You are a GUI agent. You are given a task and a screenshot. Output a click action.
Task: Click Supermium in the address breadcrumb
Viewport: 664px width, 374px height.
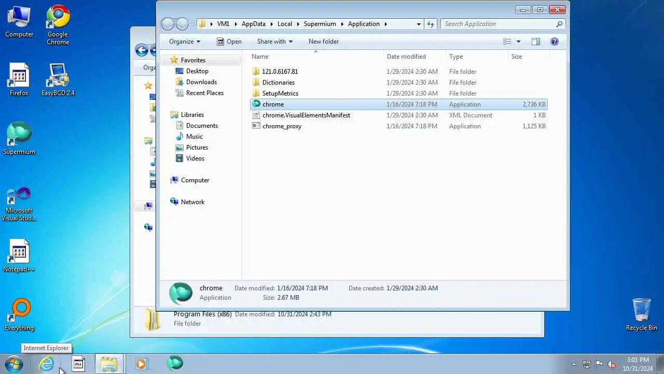[x=320, y=24]
